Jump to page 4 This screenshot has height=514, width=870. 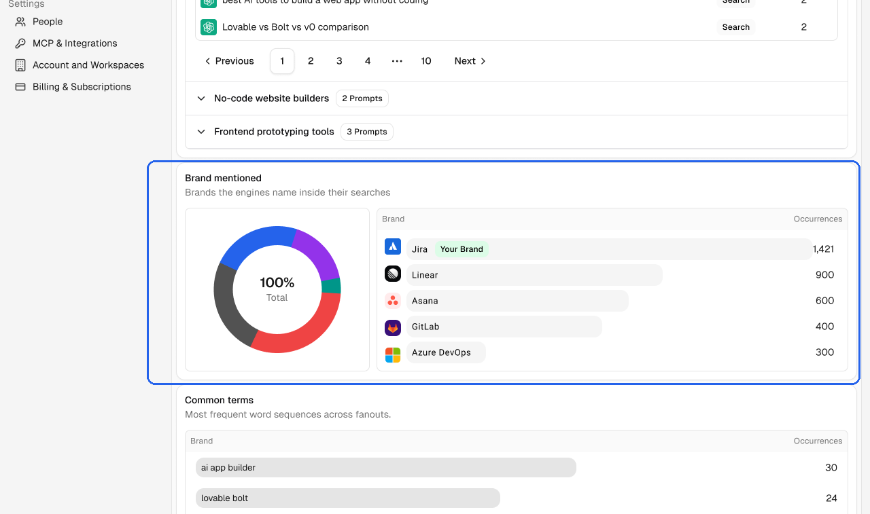click(368, 61)
